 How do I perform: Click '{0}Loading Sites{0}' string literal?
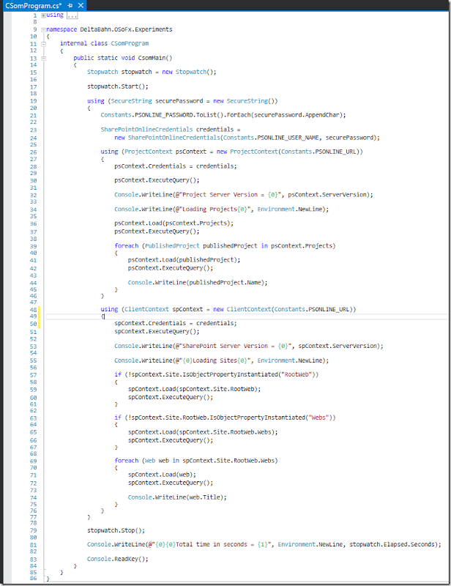(x=215, y=360)
